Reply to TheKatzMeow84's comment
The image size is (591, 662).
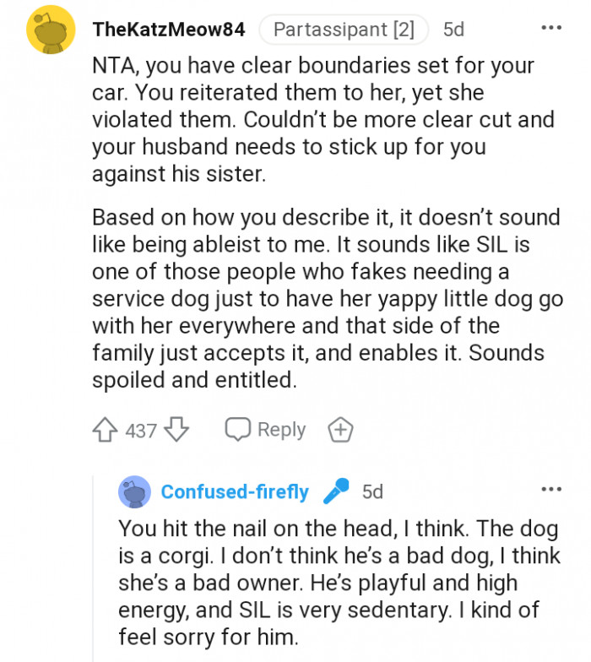click(x=266, y=430)
